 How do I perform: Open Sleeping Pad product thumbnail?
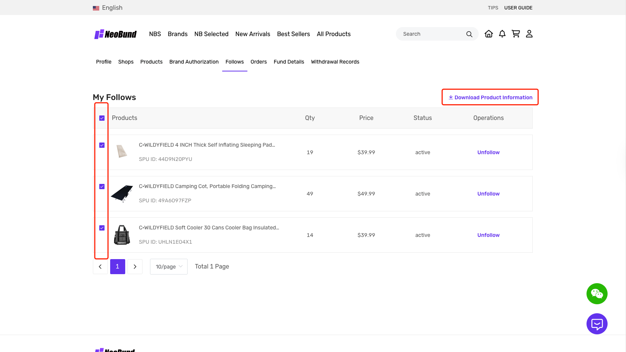[x=122, y=152]
